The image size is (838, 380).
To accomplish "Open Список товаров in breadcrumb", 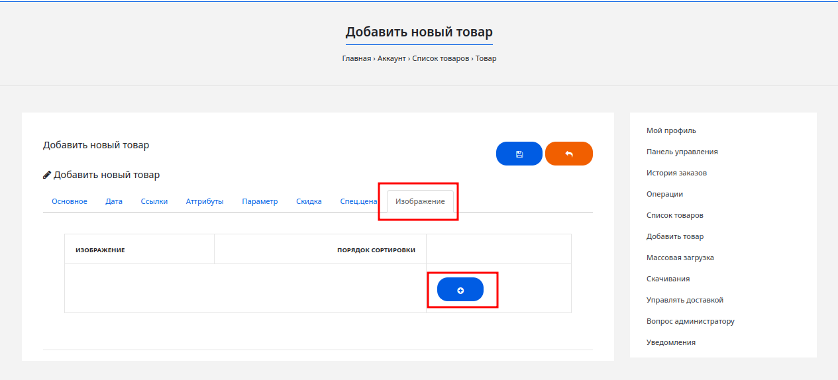I will pos(441,58).
